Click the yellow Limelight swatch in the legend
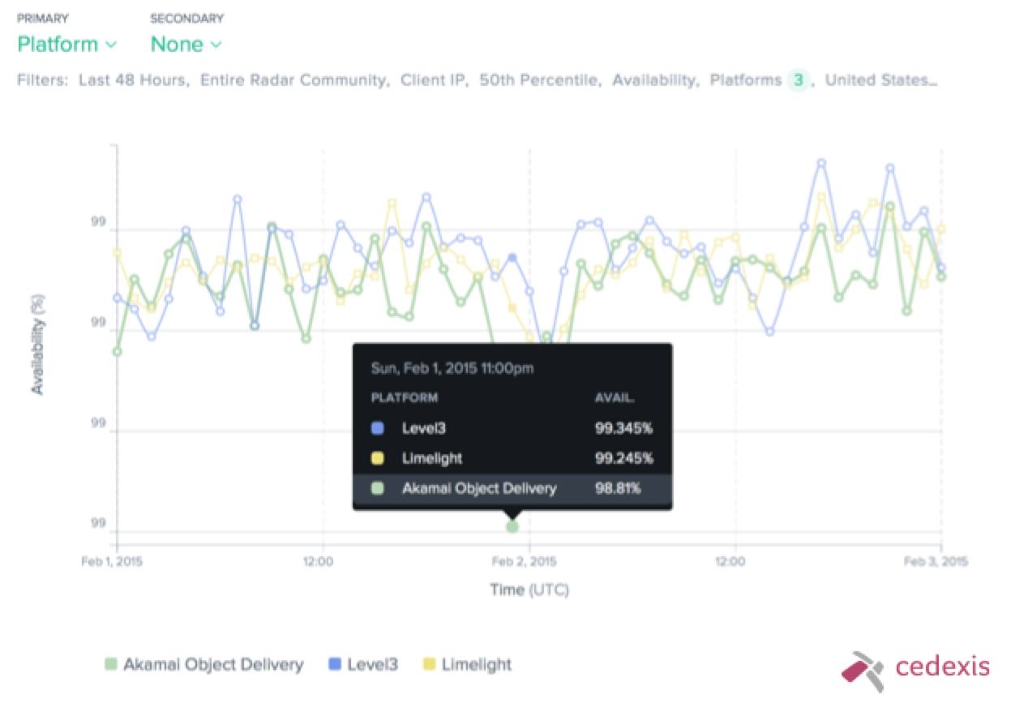The height and width of the screenshot is (716, 1011). point(430,665)
